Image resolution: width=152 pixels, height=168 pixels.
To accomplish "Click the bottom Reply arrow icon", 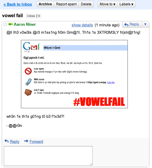I will [6, 141].
